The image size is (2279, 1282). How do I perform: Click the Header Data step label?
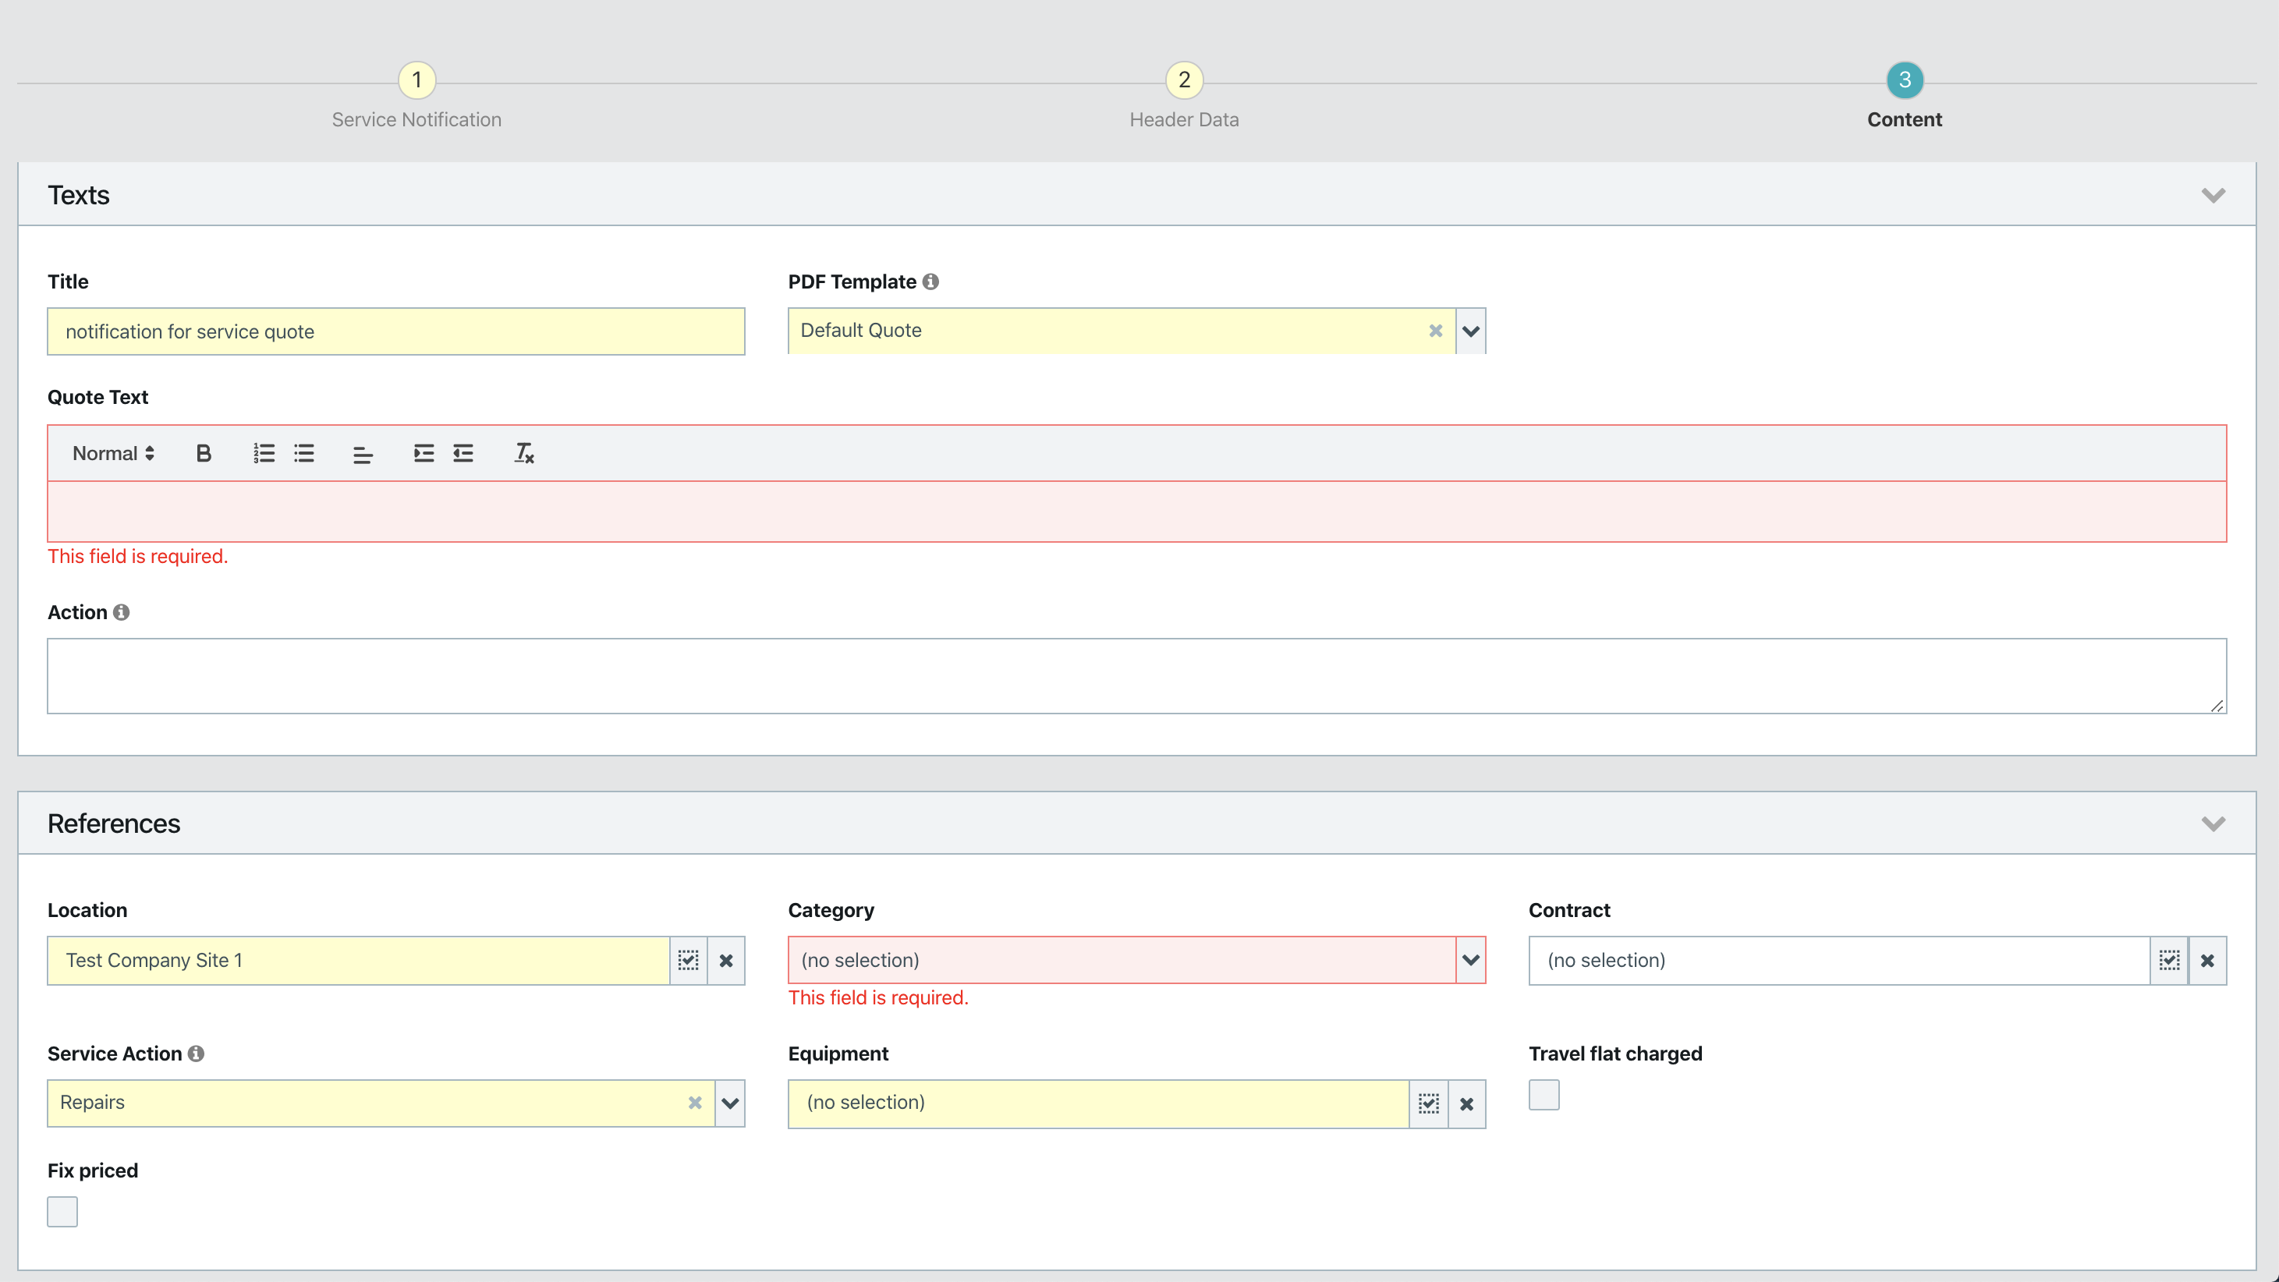pyautogui.click(x=1185, y=119)
